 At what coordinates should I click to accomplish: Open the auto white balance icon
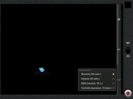119,49
